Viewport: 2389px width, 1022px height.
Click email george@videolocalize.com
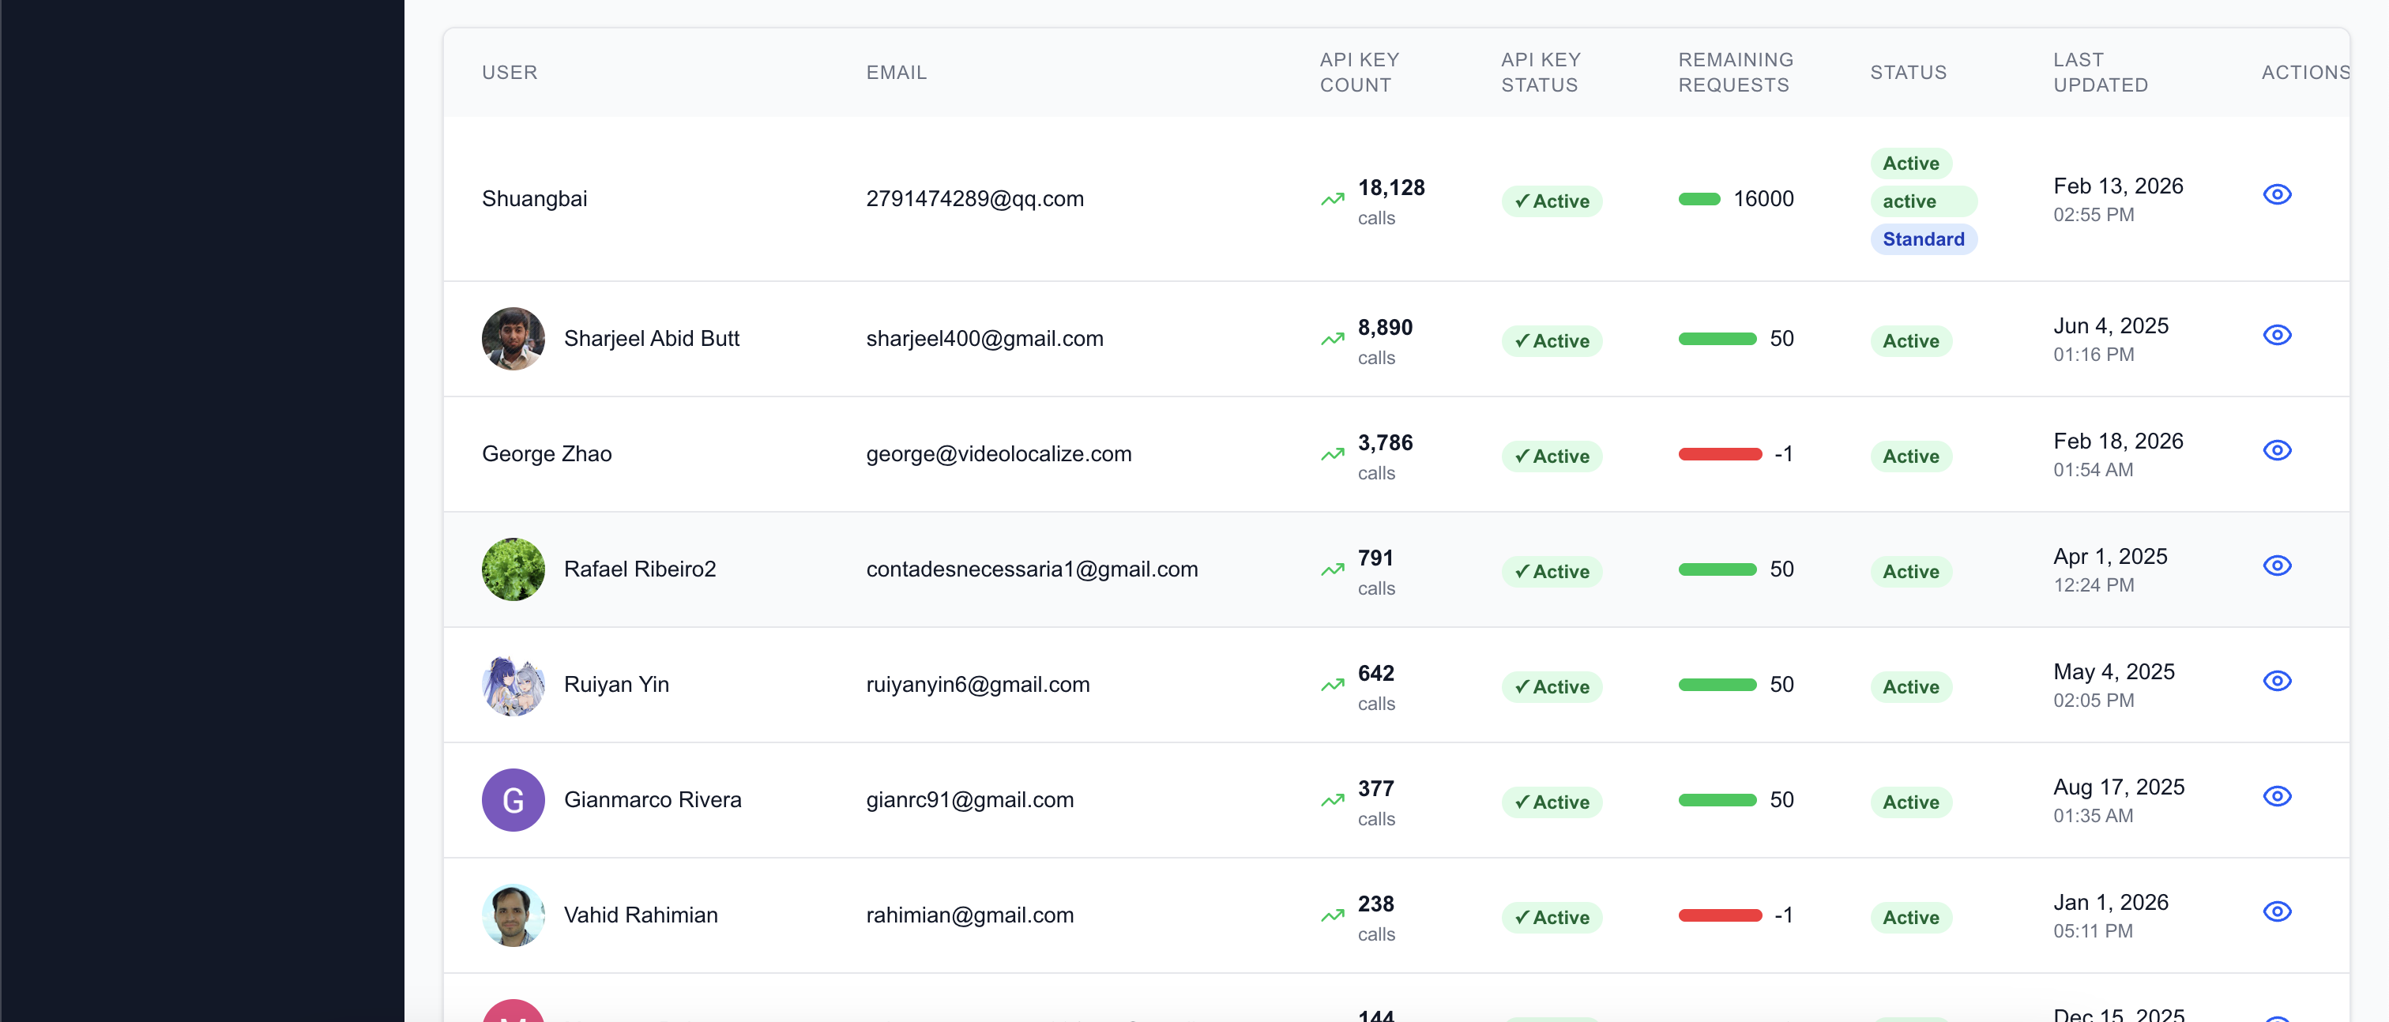tap(998, 454)
